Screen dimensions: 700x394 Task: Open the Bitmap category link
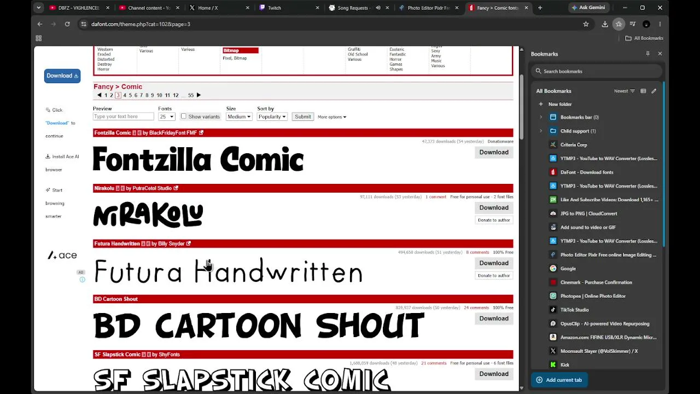tap(231, 50)
